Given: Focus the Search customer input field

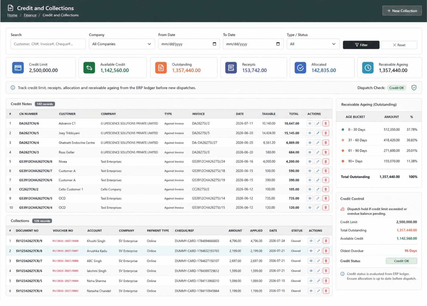Looking at the screenshot, I should click(48, 44).
